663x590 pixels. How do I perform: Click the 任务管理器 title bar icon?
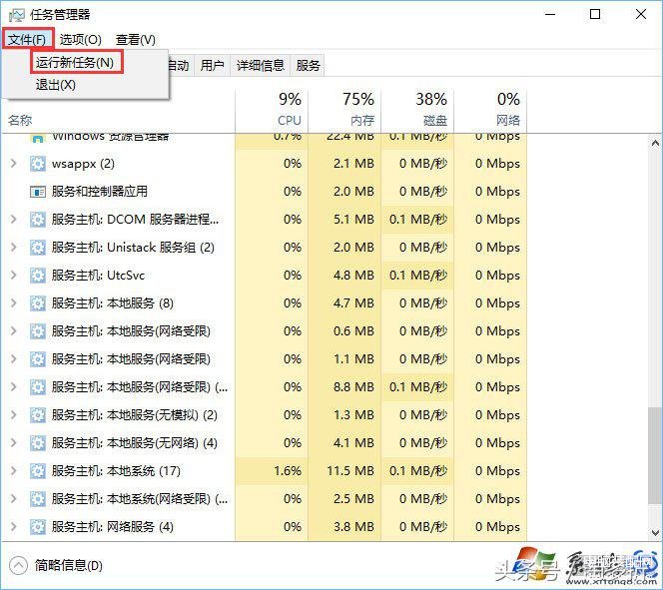click(x=16, y=15)
